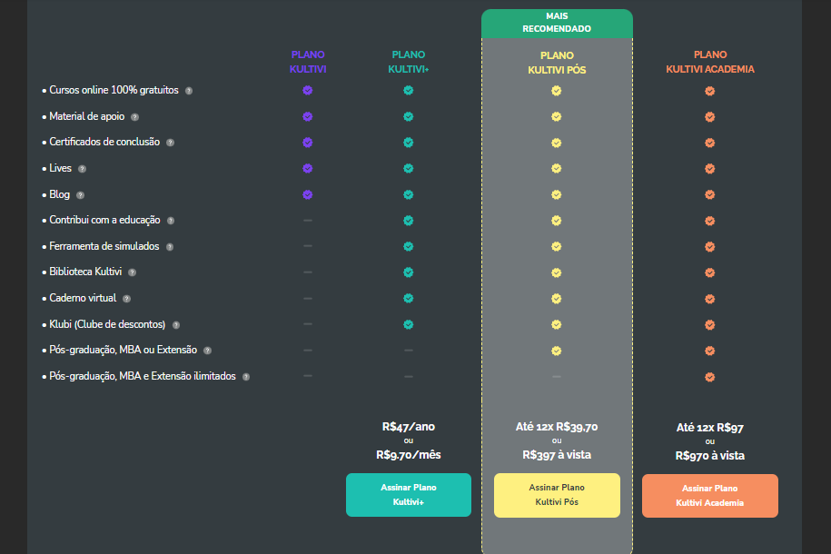This screenshot has width=831, height=554.
Task: Click the question mark next to Blog
Action: [x=80, y=195]
